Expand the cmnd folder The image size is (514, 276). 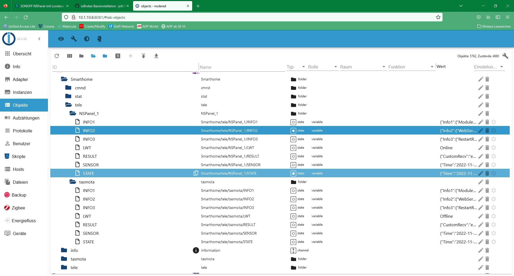pos(68,88)
